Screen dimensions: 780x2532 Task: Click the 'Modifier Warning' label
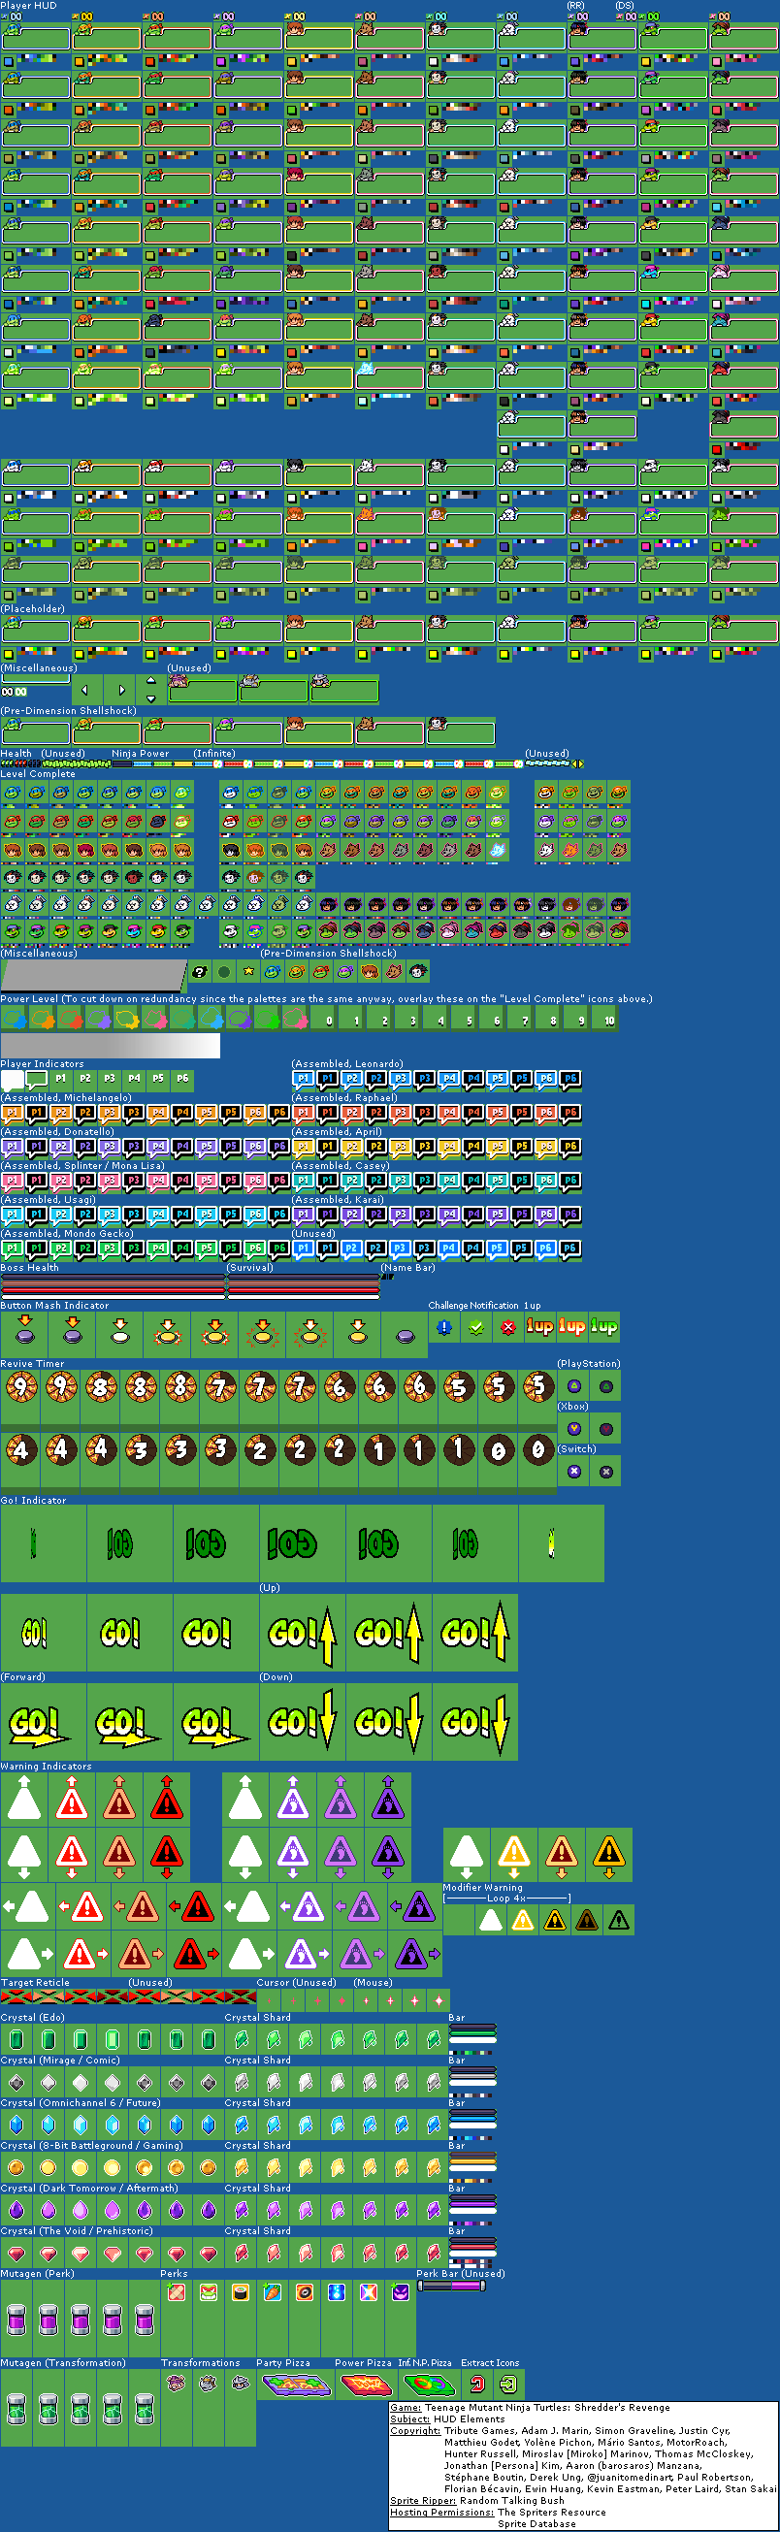tap(482, 1887)
